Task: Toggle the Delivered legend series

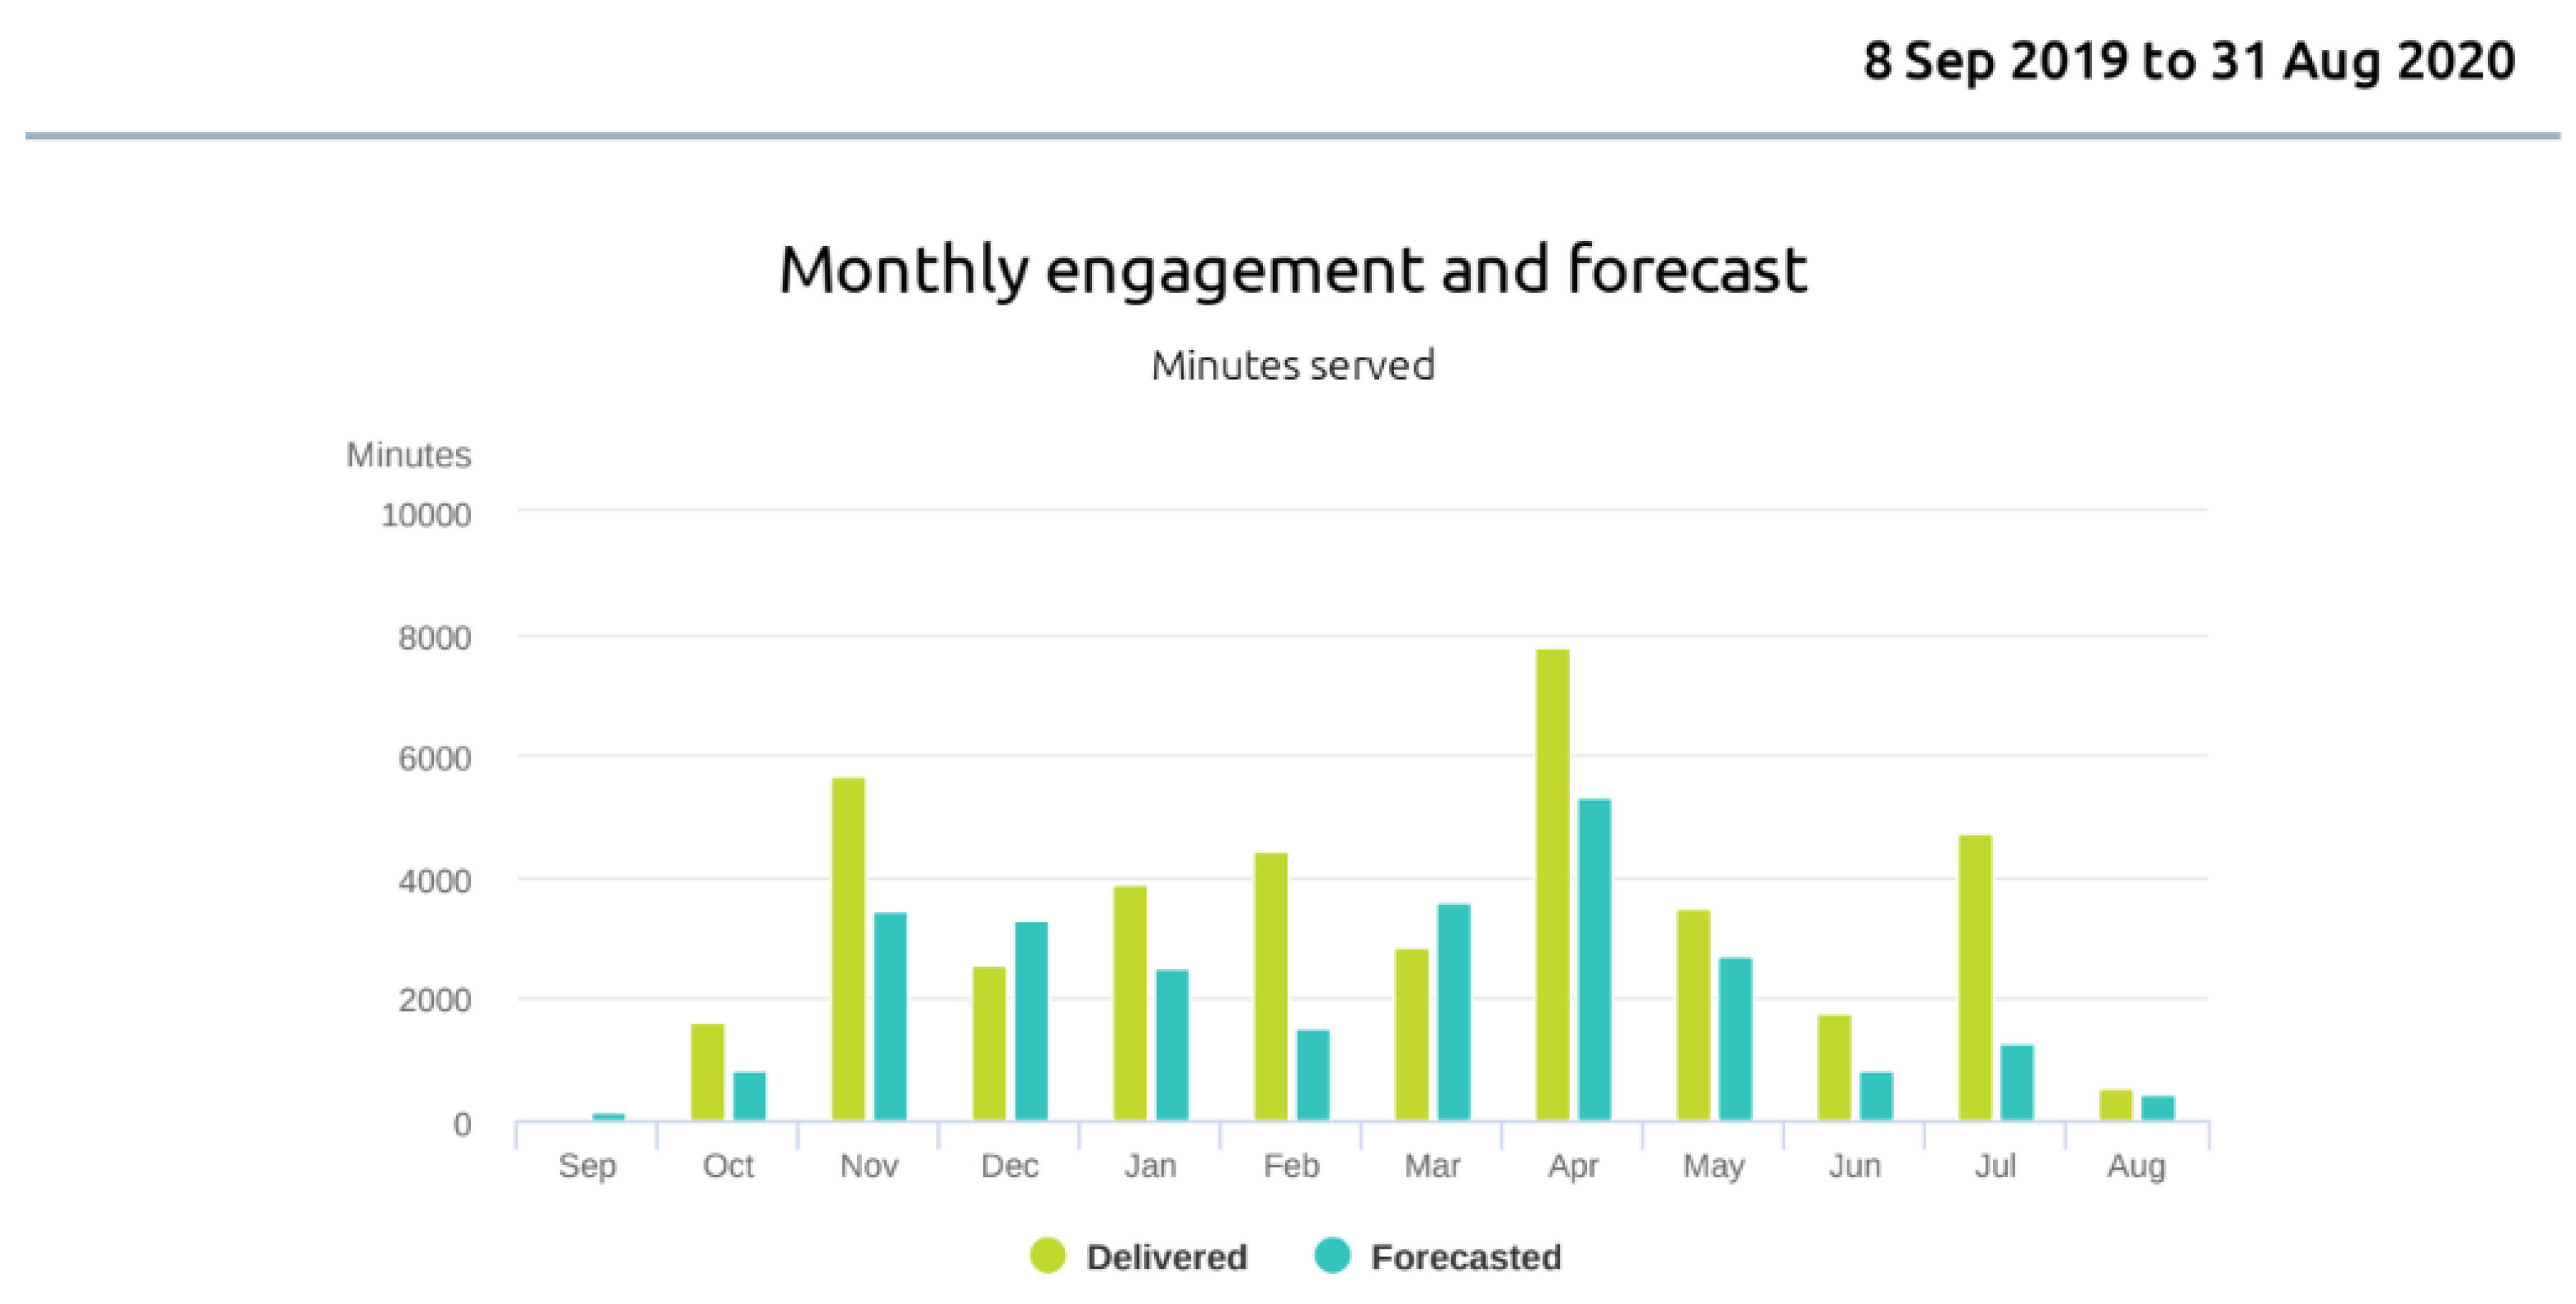Action: pos(1166,1257)
